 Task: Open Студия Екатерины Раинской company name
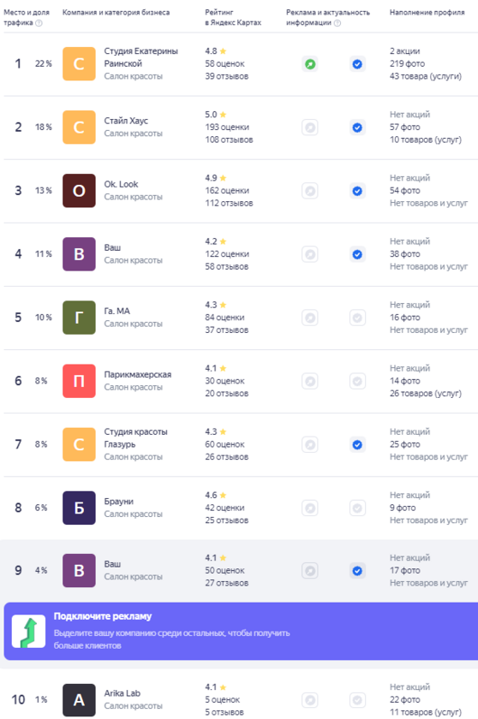[x=140, y=57]
